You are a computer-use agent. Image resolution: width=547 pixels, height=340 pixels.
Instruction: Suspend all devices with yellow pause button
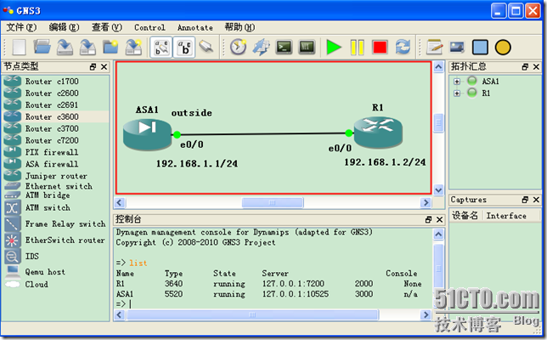pos(357,47)
